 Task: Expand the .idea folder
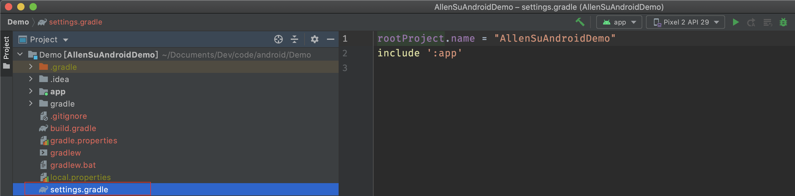coord(31,79)
